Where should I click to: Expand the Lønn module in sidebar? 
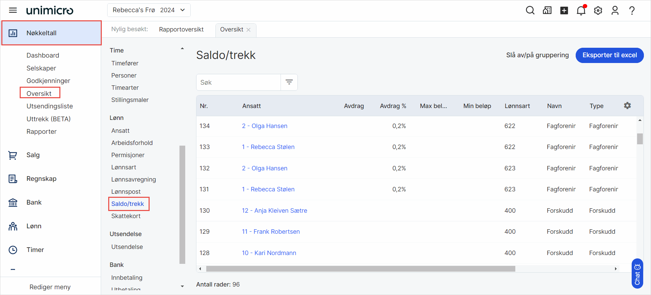(x=34, y=226)
